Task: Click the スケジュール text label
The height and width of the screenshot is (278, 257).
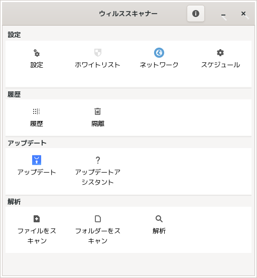Action: coord(220,65)
